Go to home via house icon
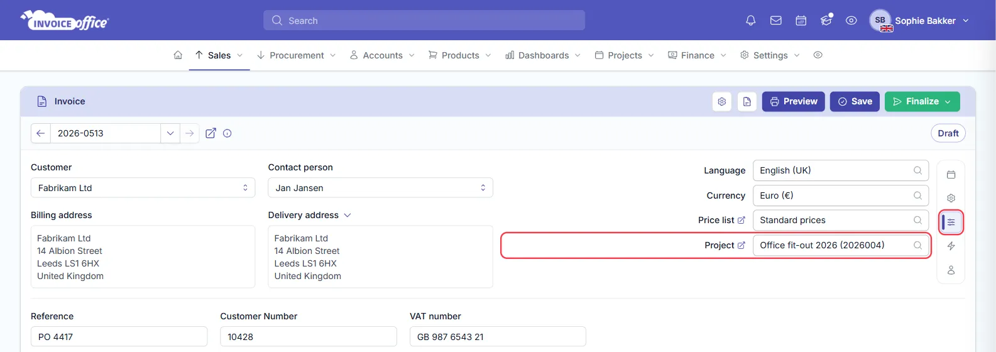 pos(178,55)
